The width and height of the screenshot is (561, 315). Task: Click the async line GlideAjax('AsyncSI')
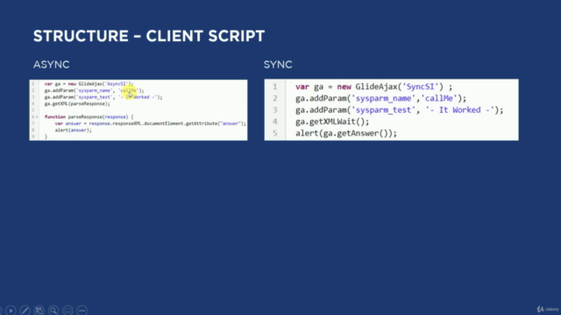tap(89, 84)
